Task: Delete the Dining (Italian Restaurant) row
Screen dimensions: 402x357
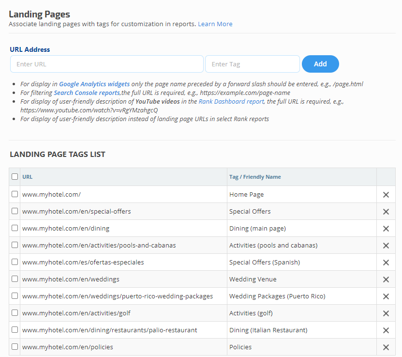Action: click(386, 330)
